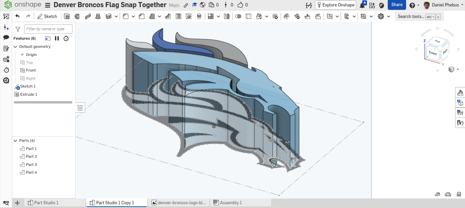Select the Delete part tool
Screen dimensions: 465x208
275,16
